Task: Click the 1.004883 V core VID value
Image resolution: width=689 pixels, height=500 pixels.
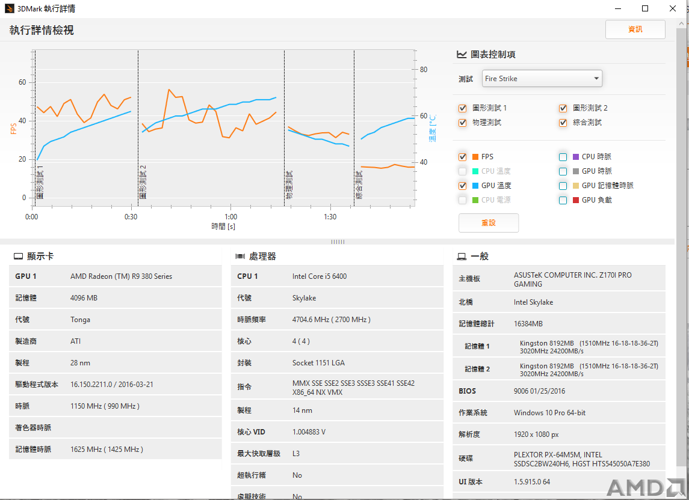Action: tap(309, 432)
